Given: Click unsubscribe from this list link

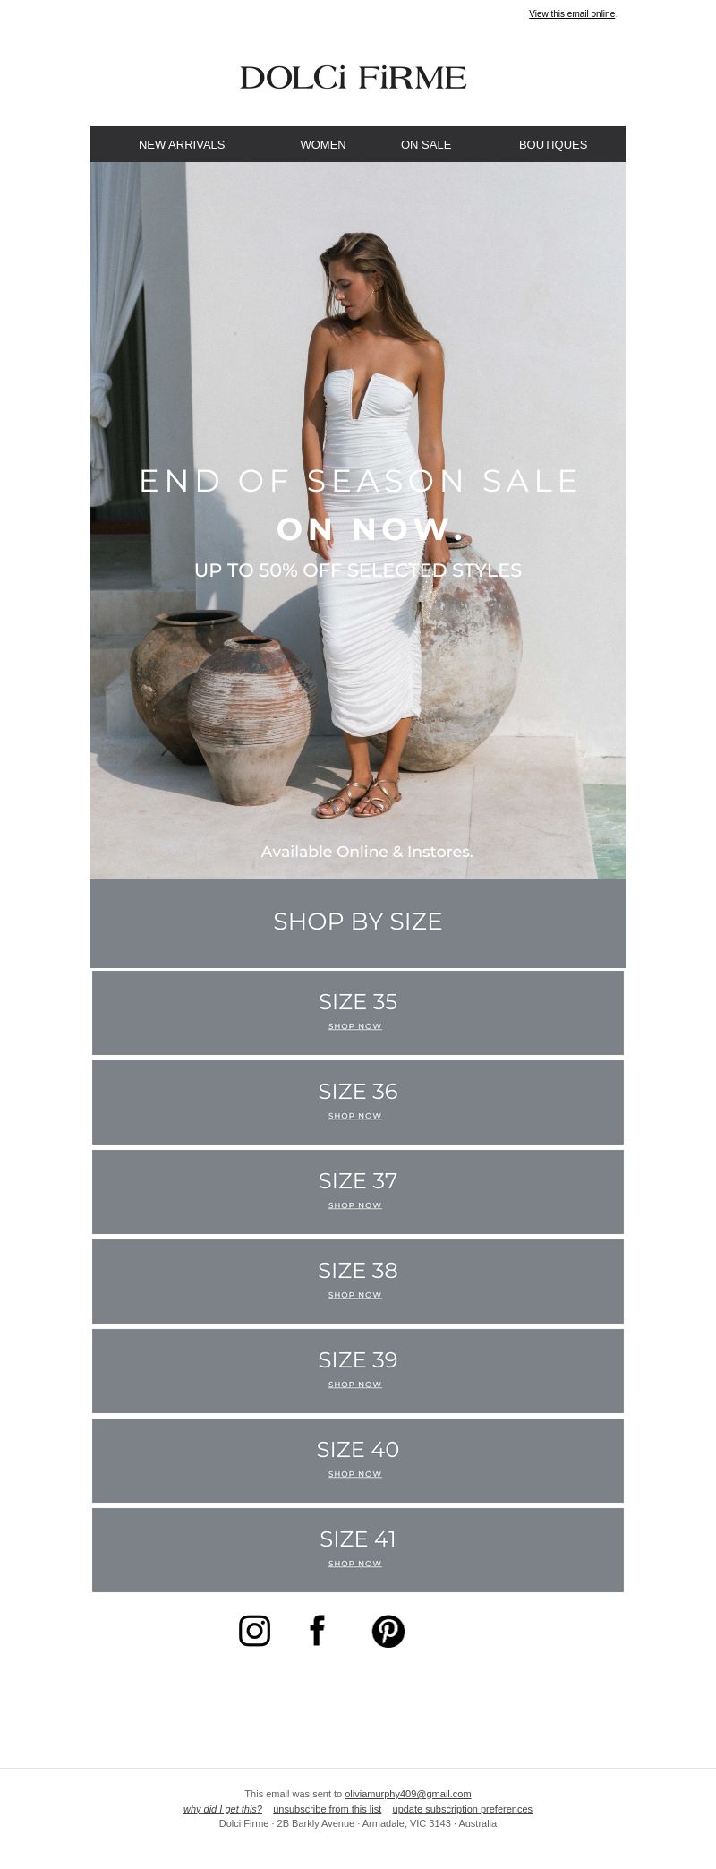Looking at the screenshot, I should click(327, 1809).
